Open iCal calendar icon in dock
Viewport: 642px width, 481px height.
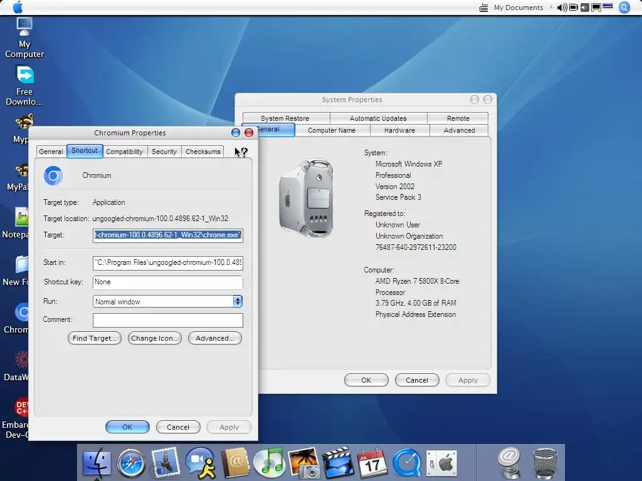[372, 463]
